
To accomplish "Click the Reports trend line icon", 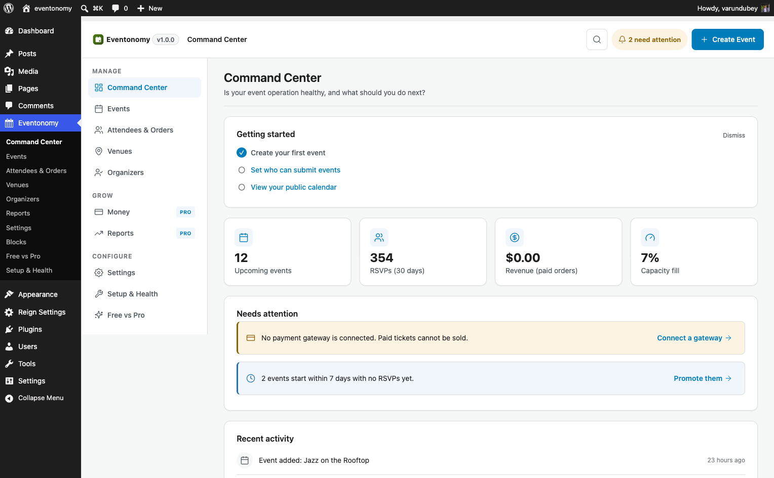I will point(99,233).
